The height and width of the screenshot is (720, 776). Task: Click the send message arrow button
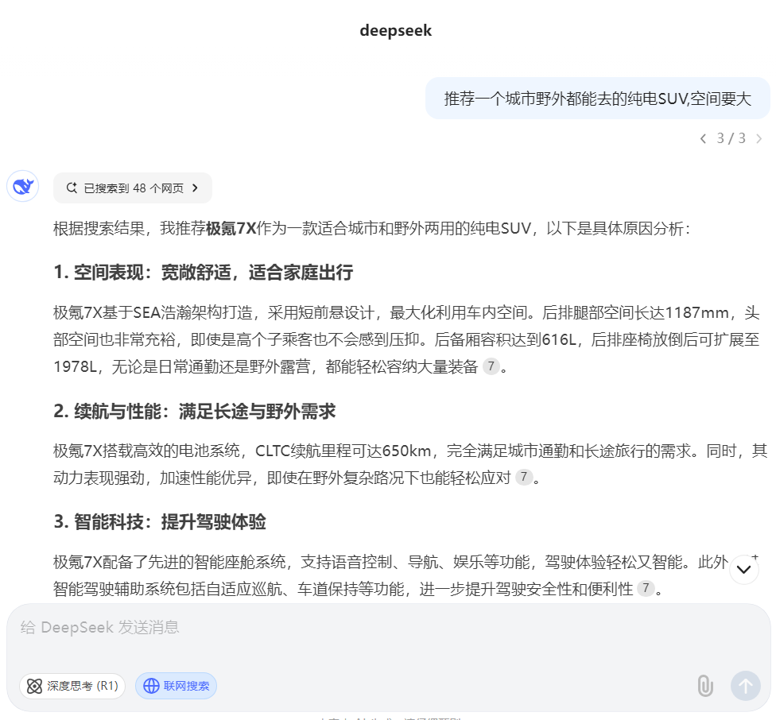tap(746, 686)
